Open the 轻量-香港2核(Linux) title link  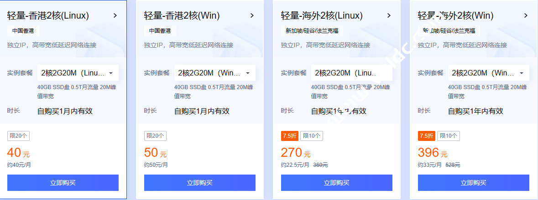pos(48,15)
